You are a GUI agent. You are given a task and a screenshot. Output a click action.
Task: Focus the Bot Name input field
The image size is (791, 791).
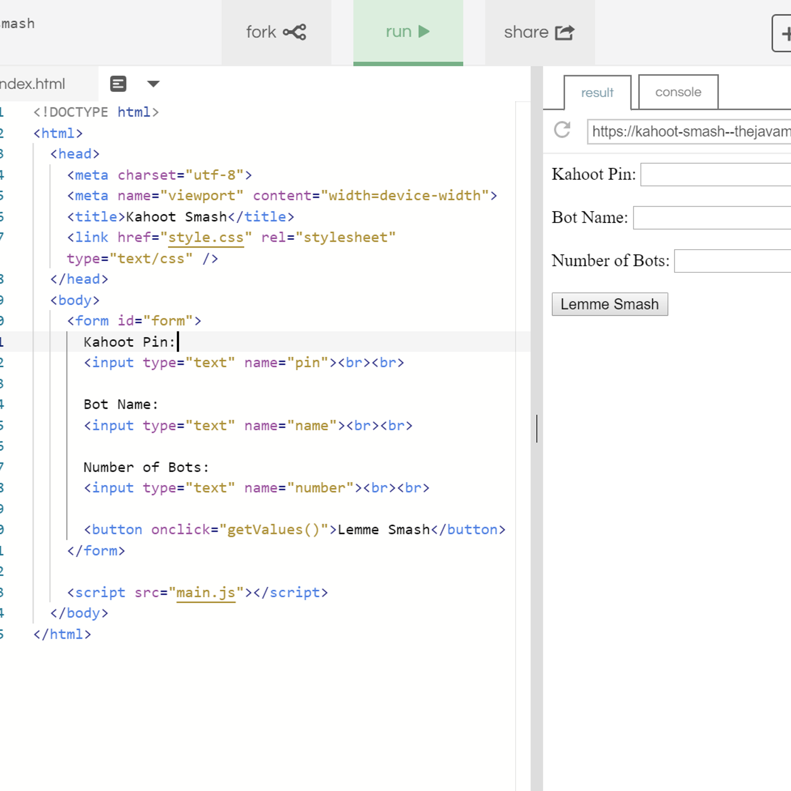(x=712, y=218)
